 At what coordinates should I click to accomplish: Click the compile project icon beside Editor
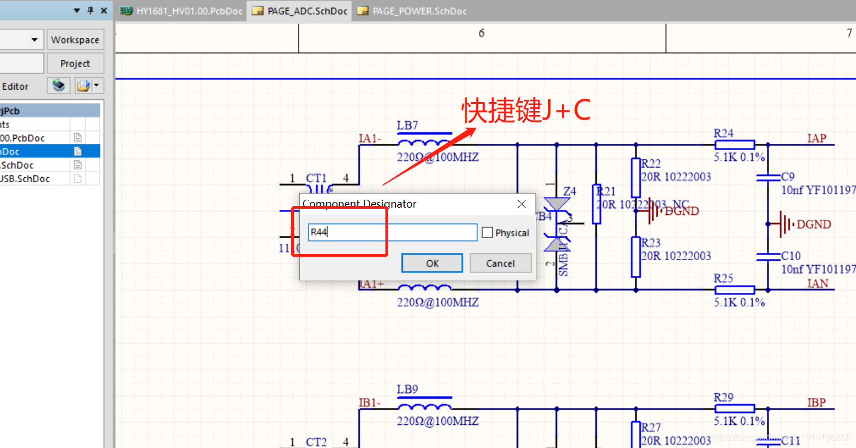tap(59, 85)
